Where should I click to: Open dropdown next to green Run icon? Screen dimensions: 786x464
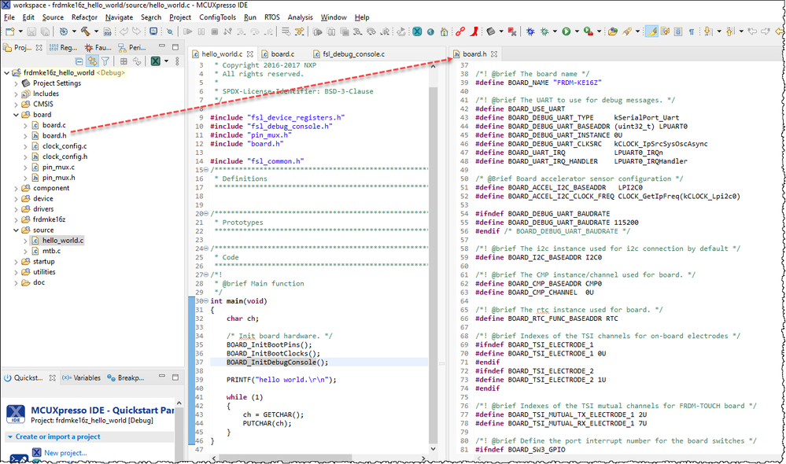[577, 31]
